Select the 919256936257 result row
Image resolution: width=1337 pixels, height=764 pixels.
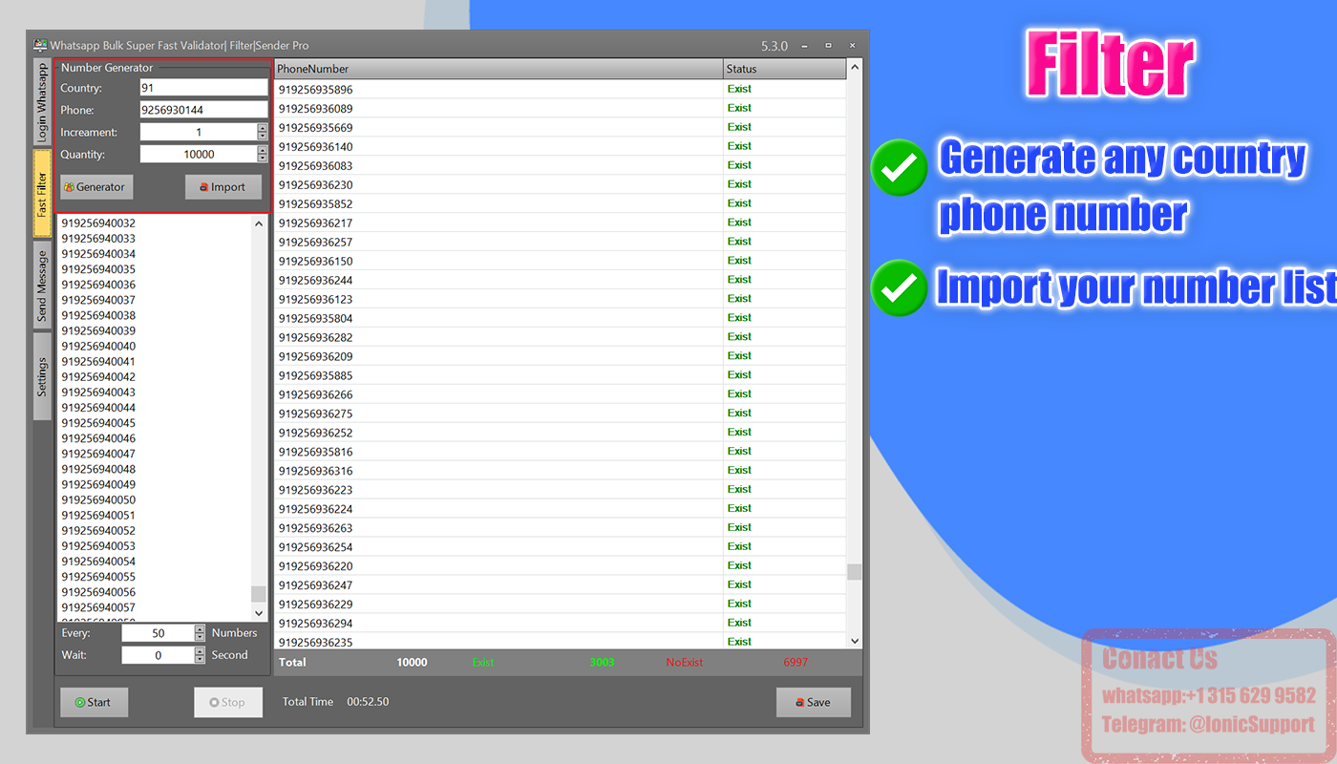click(x=560, y=242)
